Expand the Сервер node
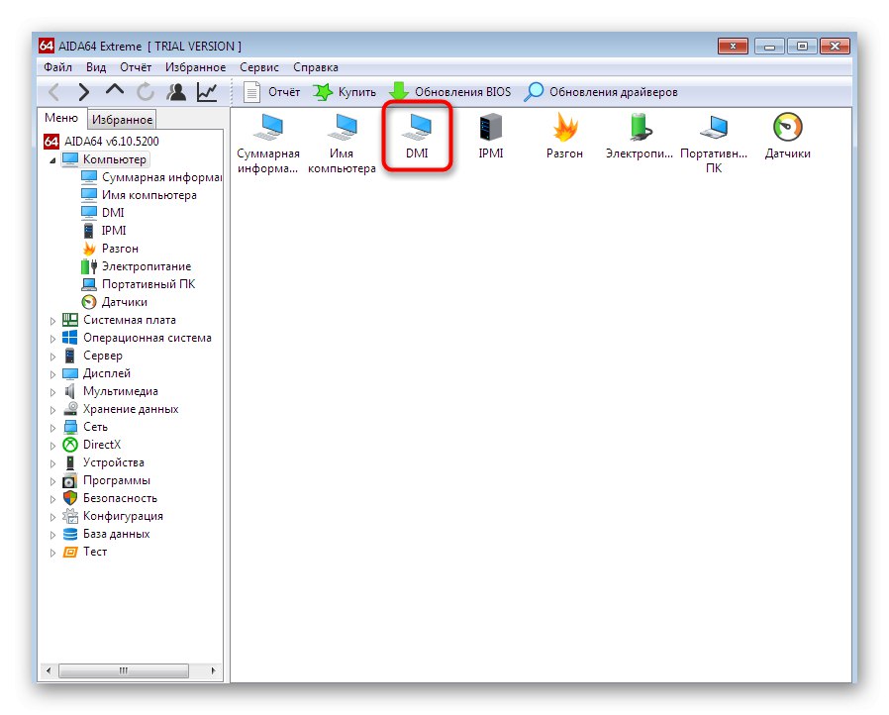This screenshot has width=889, height=715. coord(52,357)
